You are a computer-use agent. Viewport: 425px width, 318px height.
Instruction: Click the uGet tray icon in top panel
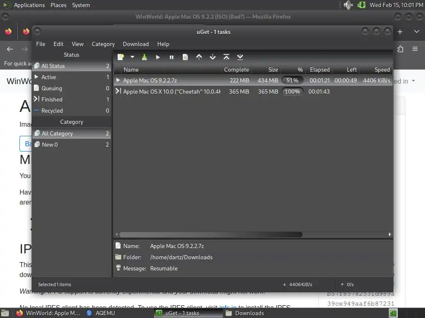361,5
